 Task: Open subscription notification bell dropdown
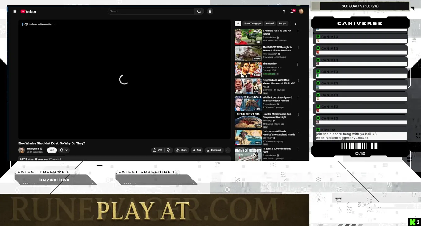tap(64, 150)
